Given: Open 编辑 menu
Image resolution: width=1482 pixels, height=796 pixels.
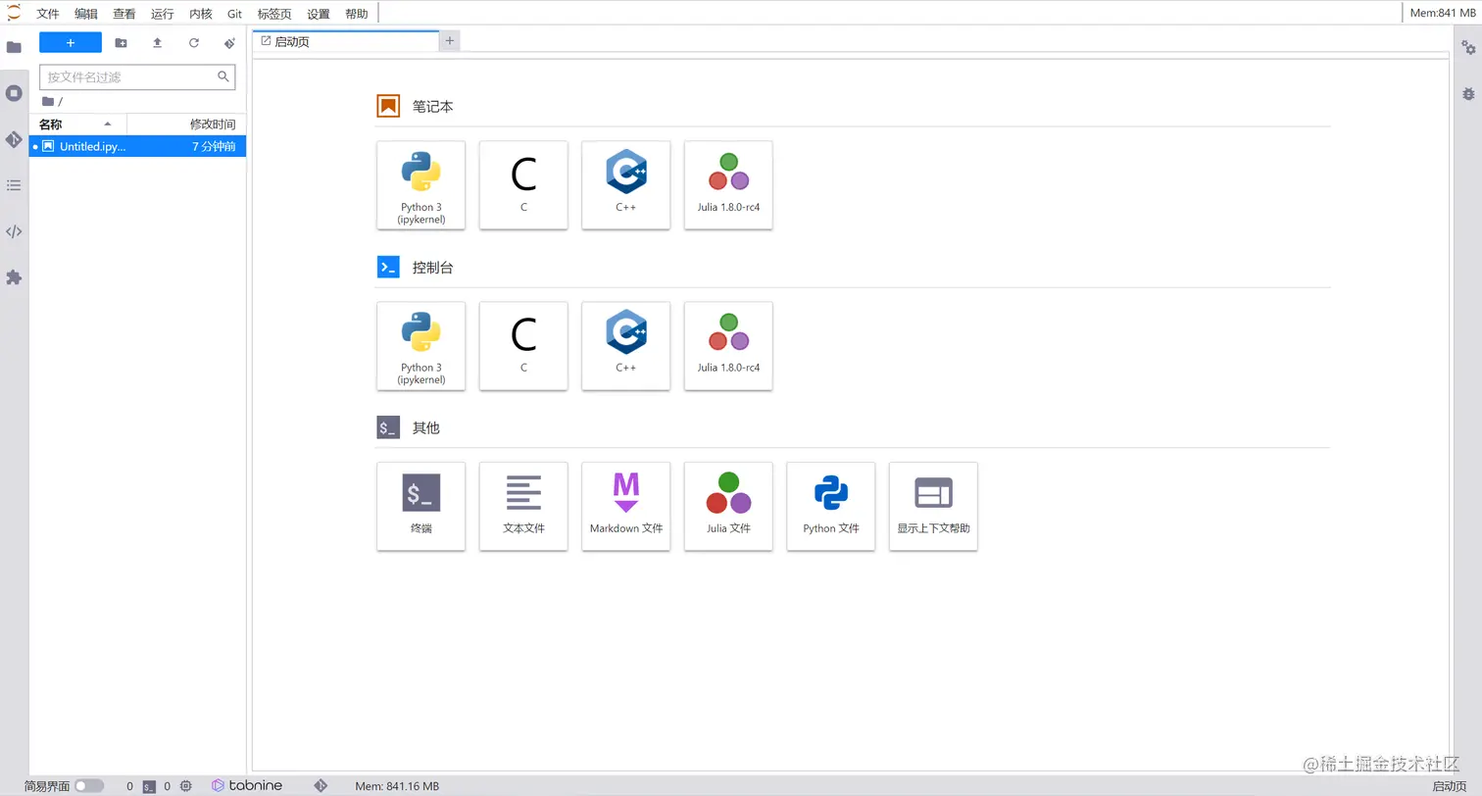Looking at the screenshot, I should pyautogui.click(x=86, y=14).
